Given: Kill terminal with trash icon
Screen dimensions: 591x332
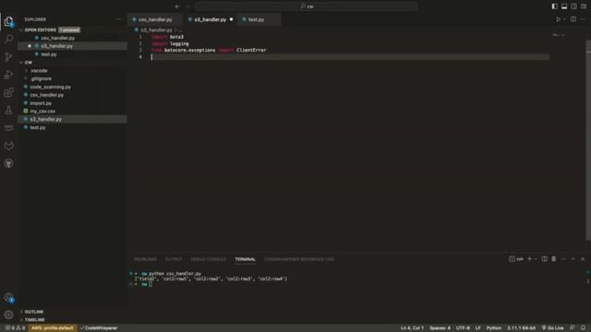Looking at the screenshot, I should [554, 259].
